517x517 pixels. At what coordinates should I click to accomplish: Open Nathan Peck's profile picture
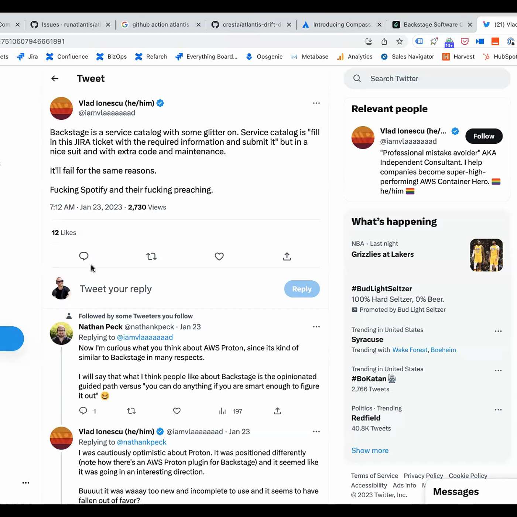click(x=61, y=333)
